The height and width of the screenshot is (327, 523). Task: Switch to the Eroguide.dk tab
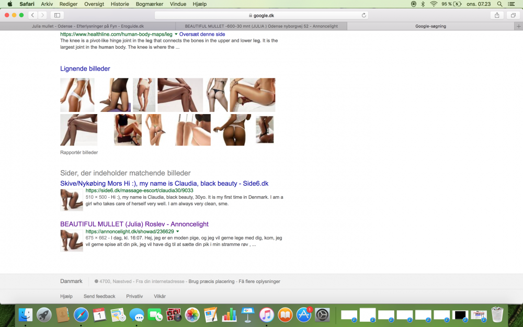pos(88,26)
